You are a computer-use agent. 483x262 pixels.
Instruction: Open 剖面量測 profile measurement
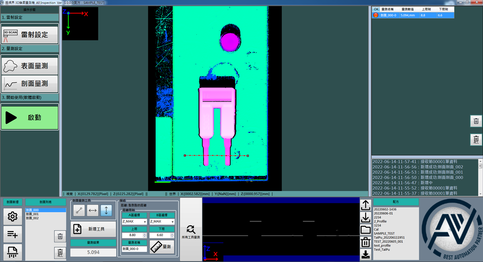[x=30, y=84]
